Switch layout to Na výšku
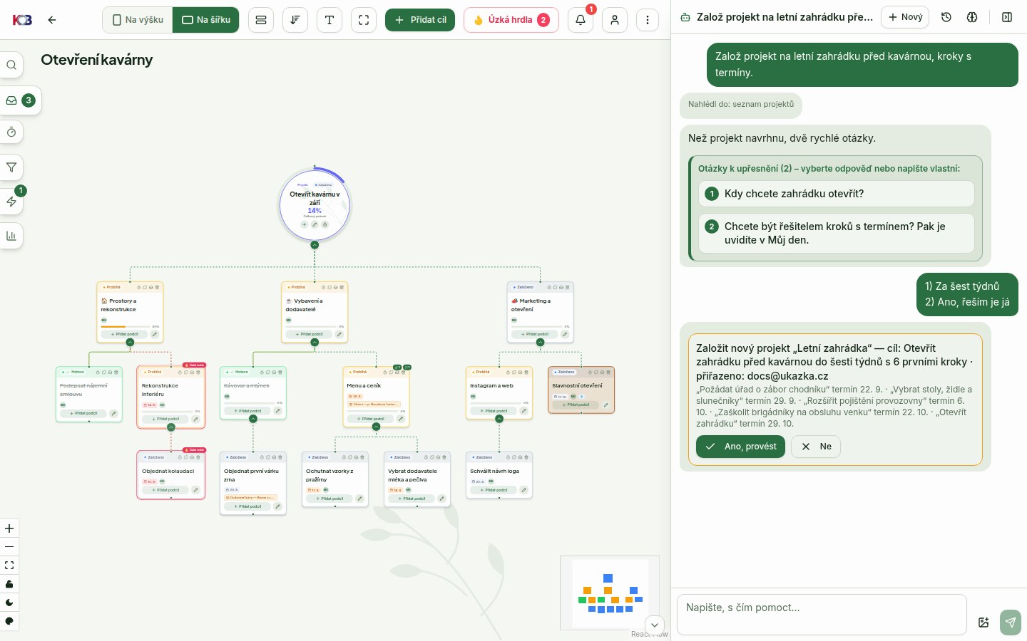Viewport: 1027px width, 641px height. [138, 20]
